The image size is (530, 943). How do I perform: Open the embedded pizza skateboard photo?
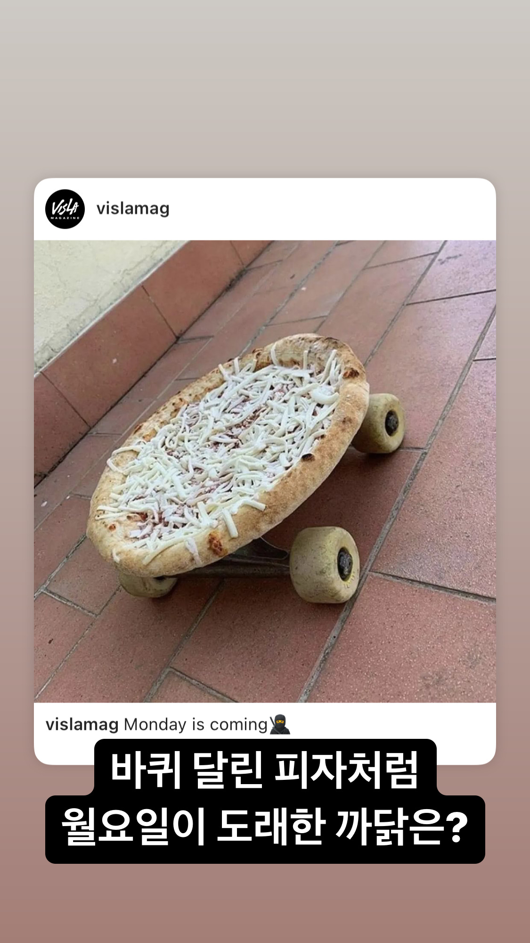pos(265,471)
